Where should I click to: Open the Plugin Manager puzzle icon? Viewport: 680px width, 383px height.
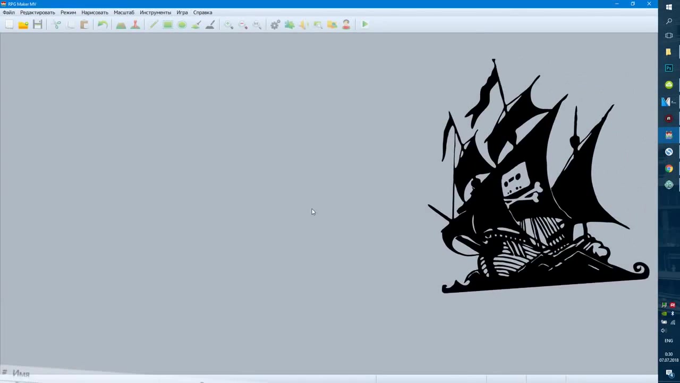(x=290, y=24)
